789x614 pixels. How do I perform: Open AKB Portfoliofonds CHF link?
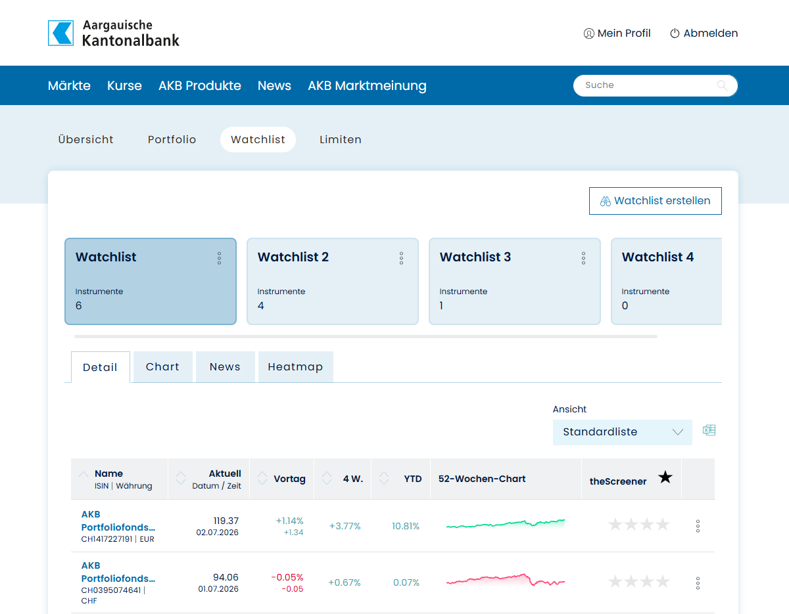pos(118,572)
